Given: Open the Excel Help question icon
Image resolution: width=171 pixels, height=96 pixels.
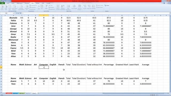Looking at the screenshot, I should click(164, 3).
